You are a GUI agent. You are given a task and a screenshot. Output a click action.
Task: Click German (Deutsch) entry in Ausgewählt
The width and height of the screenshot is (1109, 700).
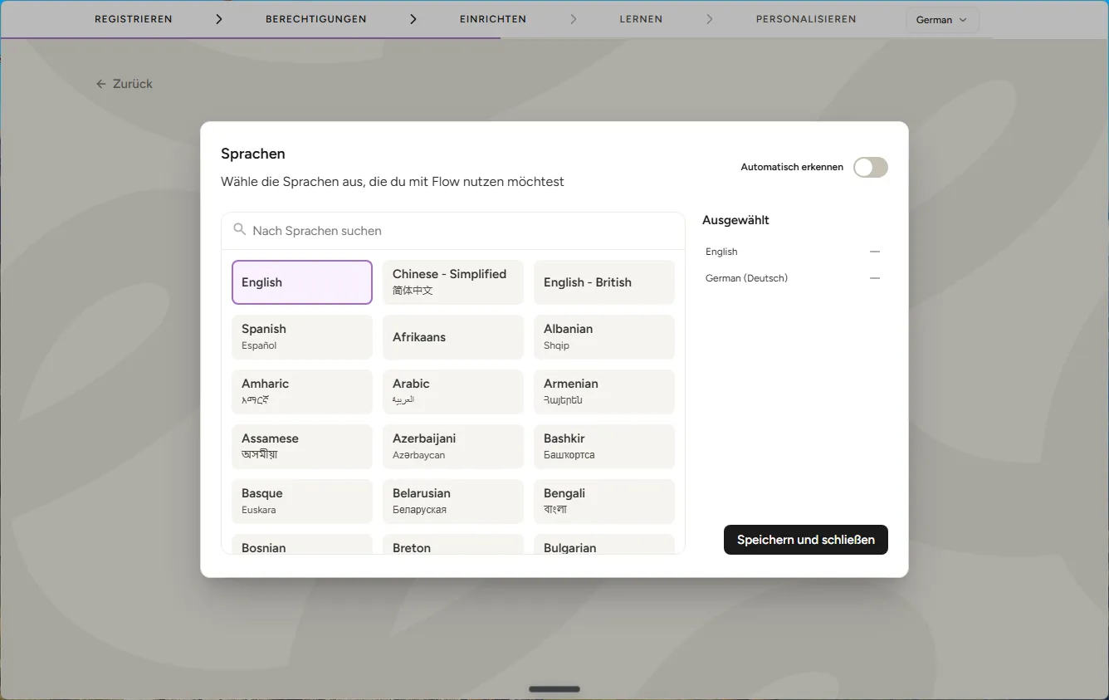click(746, 278)
